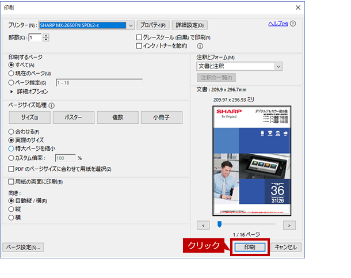Click info icon next to ページサイズ処理

pyautogui.click(x=51, y=106)
